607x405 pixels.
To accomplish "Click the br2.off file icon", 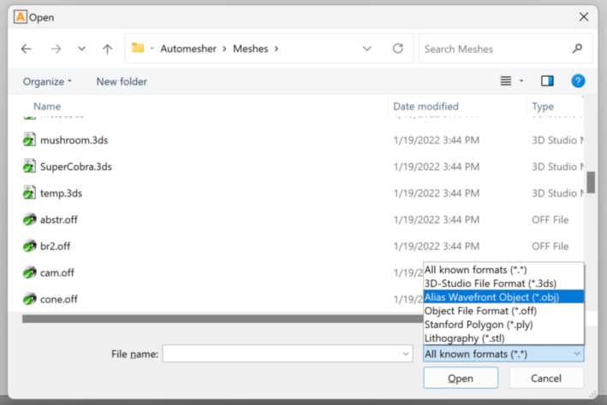I will pos(29,246).
